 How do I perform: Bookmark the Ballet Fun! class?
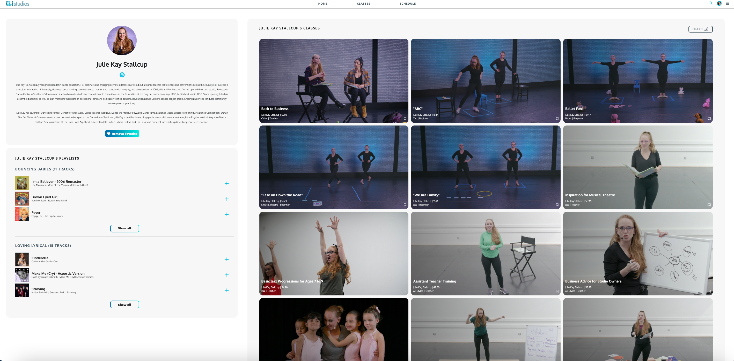[x=709, y=119]
